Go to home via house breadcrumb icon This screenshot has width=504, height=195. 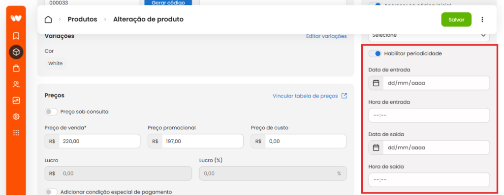pyautogui.click(x=48, y=20)
